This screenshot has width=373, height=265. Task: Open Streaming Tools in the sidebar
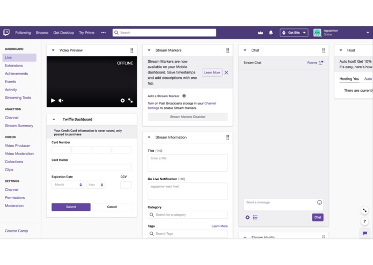coord(18,98)
